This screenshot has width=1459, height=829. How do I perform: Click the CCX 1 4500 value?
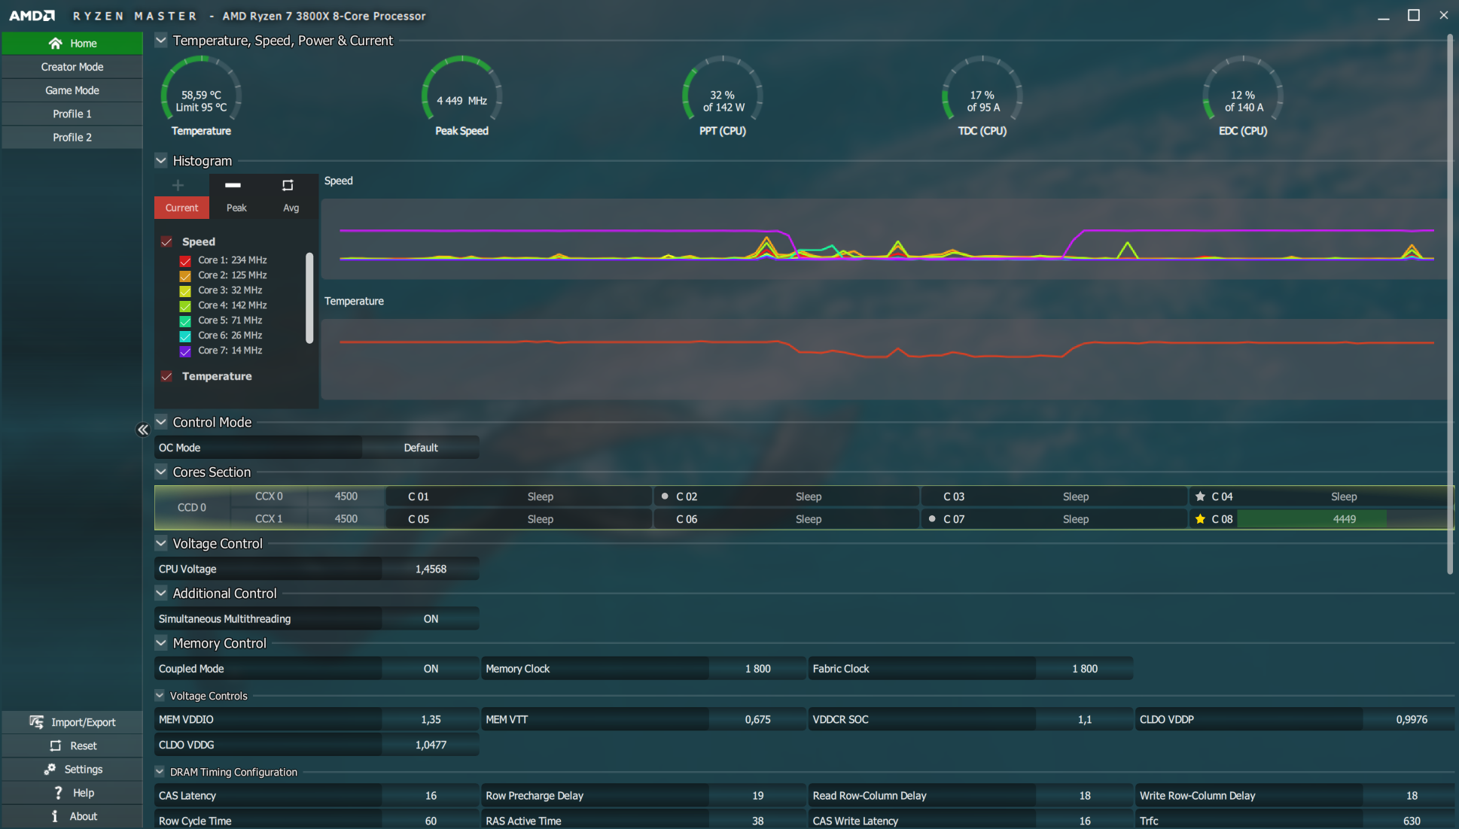[346, 519]
